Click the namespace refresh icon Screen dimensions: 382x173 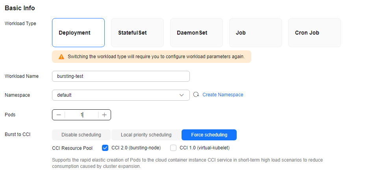click(196, 95)
